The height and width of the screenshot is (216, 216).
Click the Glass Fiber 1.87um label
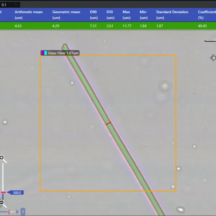(60, 53)
